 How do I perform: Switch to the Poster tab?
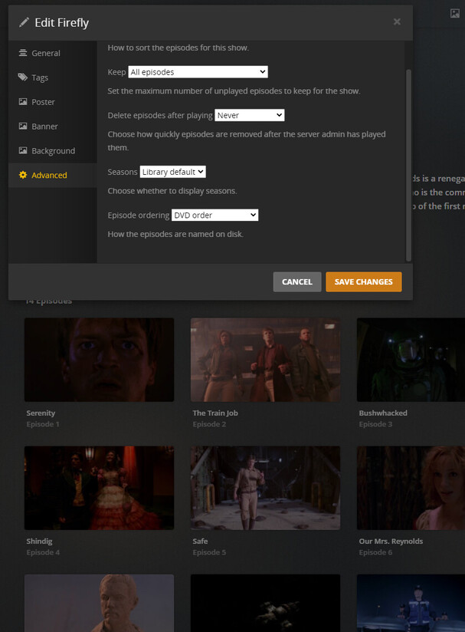tap(53, 102)
